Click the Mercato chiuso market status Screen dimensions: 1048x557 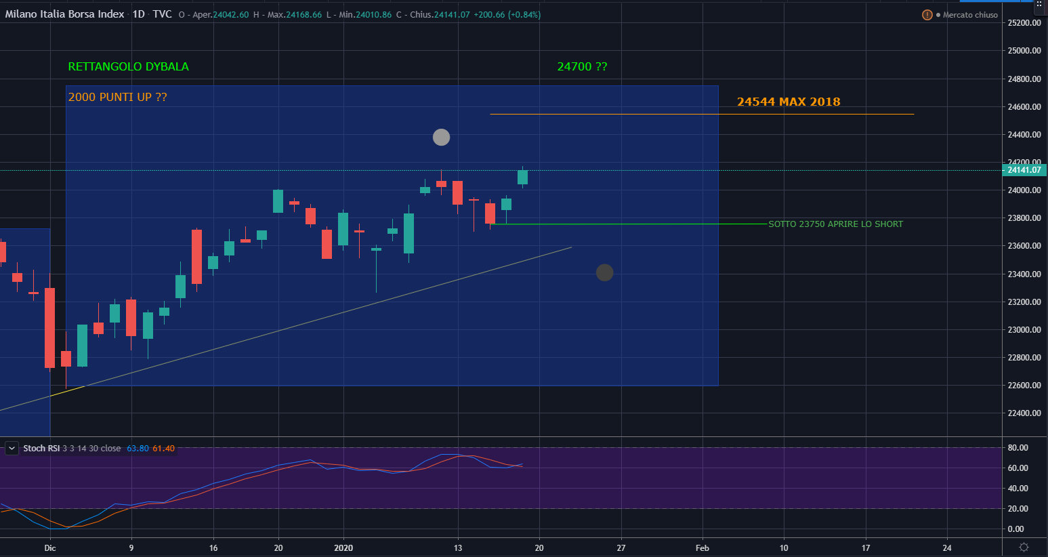[x=970, y=15]
